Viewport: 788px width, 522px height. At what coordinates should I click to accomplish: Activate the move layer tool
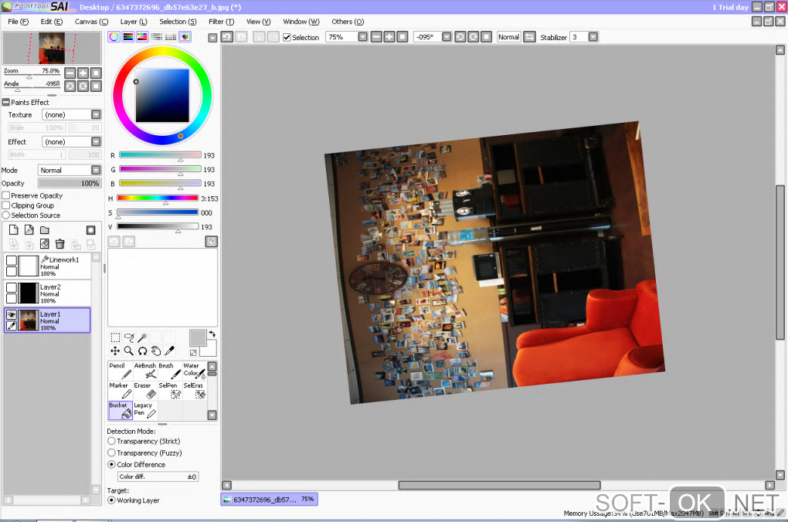[x=115, y=351]
